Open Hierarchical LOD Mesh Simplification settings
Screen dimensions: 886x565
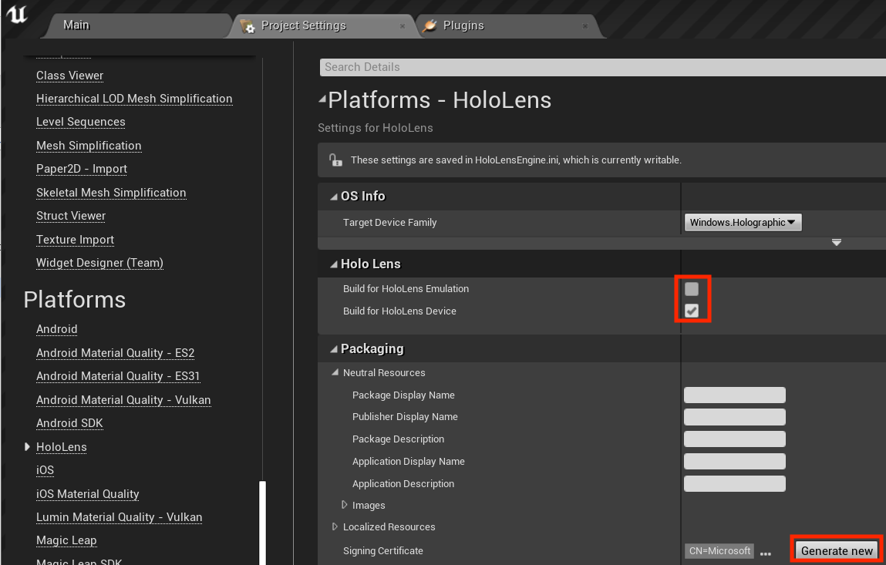click(x=134, y=99)
